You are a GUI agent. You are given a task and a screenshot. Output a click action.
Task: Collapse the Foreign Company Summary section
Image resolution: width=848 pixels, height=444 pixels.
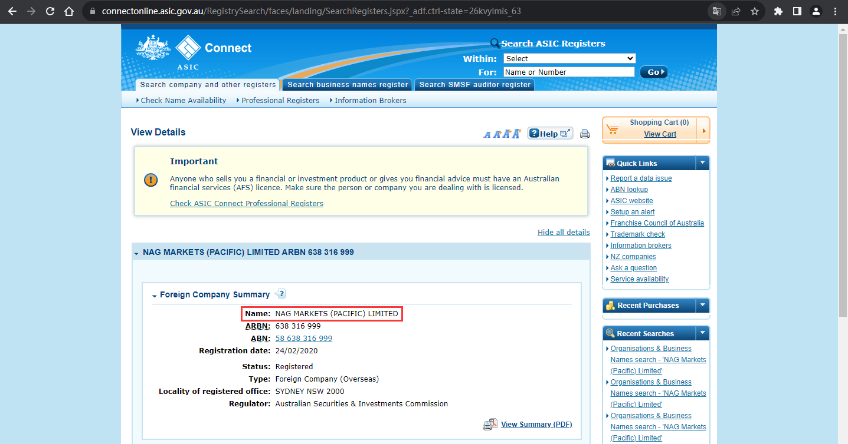(x=155, y=296)
